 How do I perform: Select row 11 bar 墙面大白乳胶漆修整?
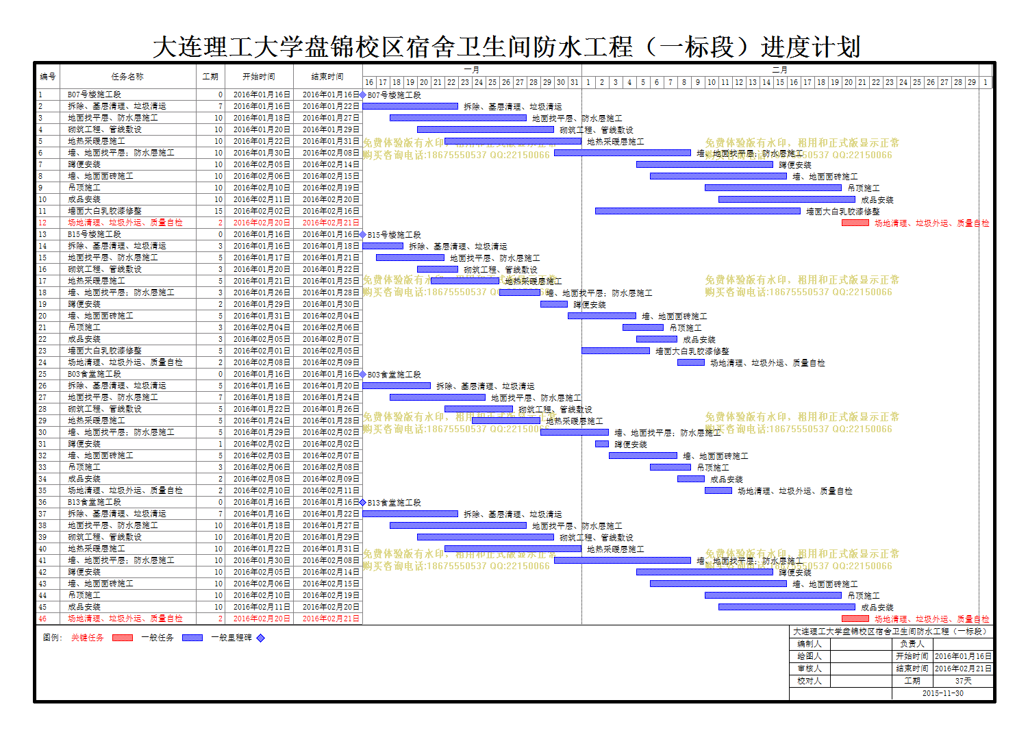pyautogui.click(x=698, y=211)
